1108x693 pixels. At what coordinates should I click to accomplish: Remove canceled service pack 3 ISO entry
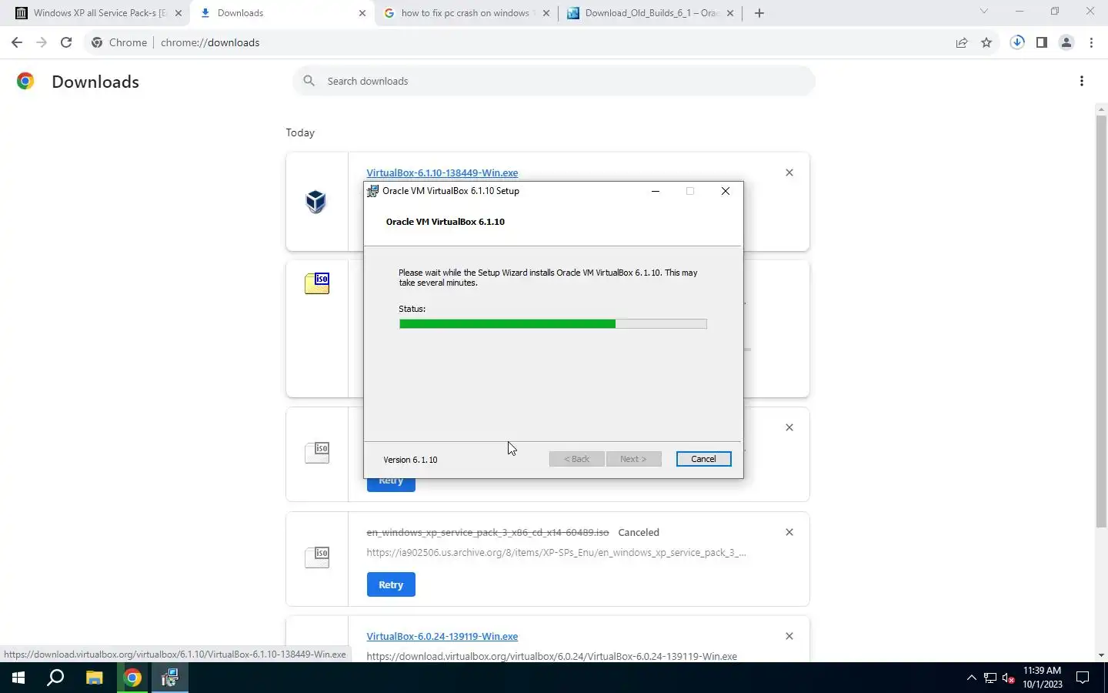coord(789,532)
